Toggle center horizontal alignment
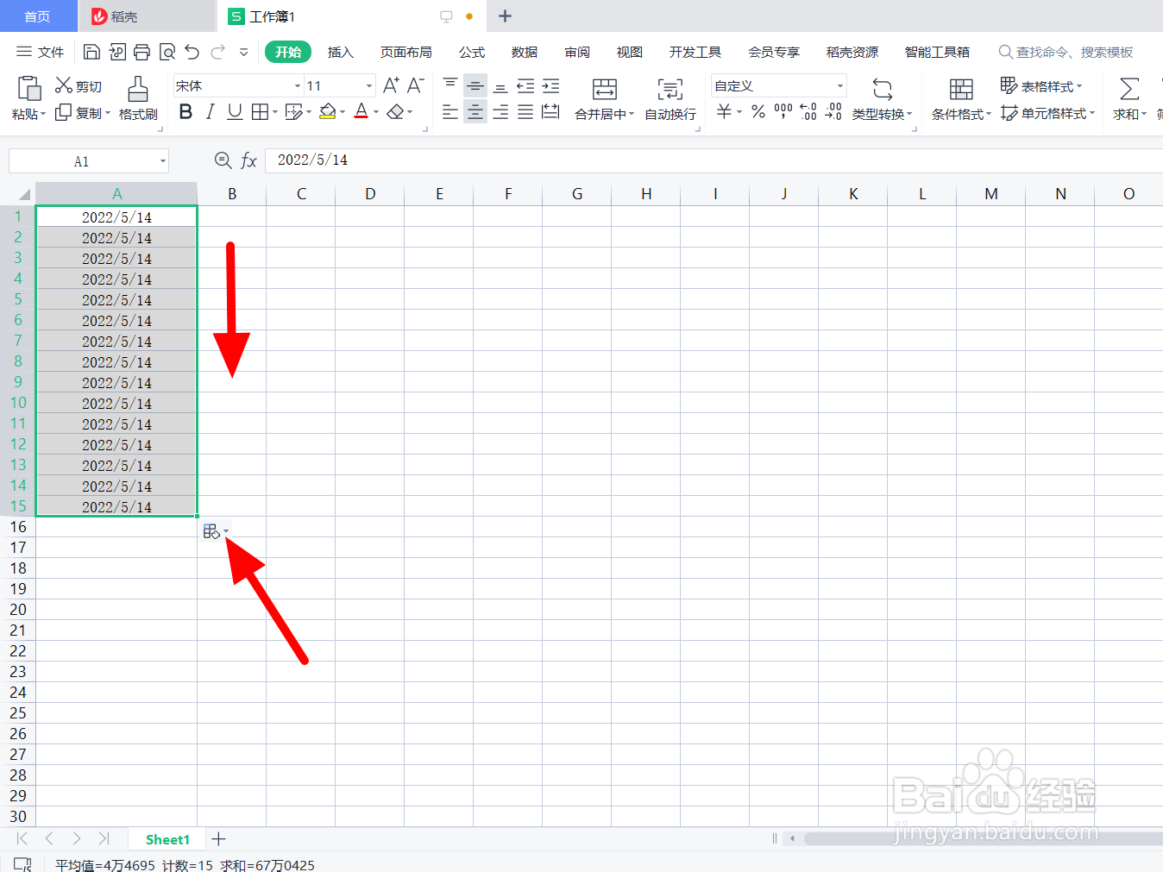The width and height of the screenshot is (1163, 872). (475, 112)
